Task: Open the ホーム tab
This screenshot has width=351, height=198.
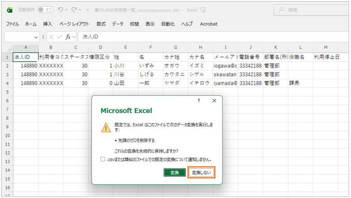Action: [x=31, y=24]
